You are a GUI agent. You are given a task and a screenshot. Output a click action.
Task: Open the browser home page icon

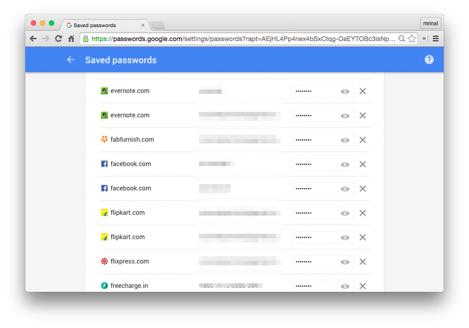pyautogui.click(x=71, y=38)
